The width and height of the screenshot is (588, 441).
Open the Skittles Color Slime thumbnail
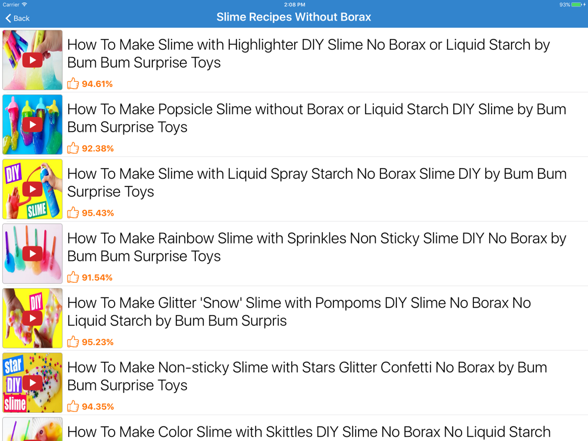pyautogui.click(x=32, y=429)
